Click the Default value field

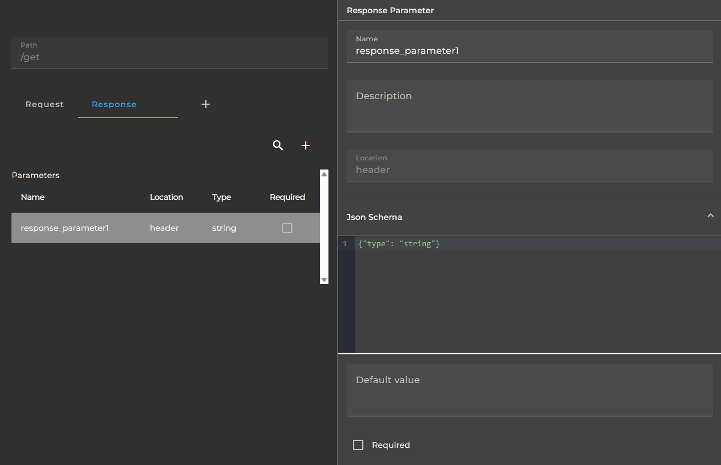pos(530,390)
